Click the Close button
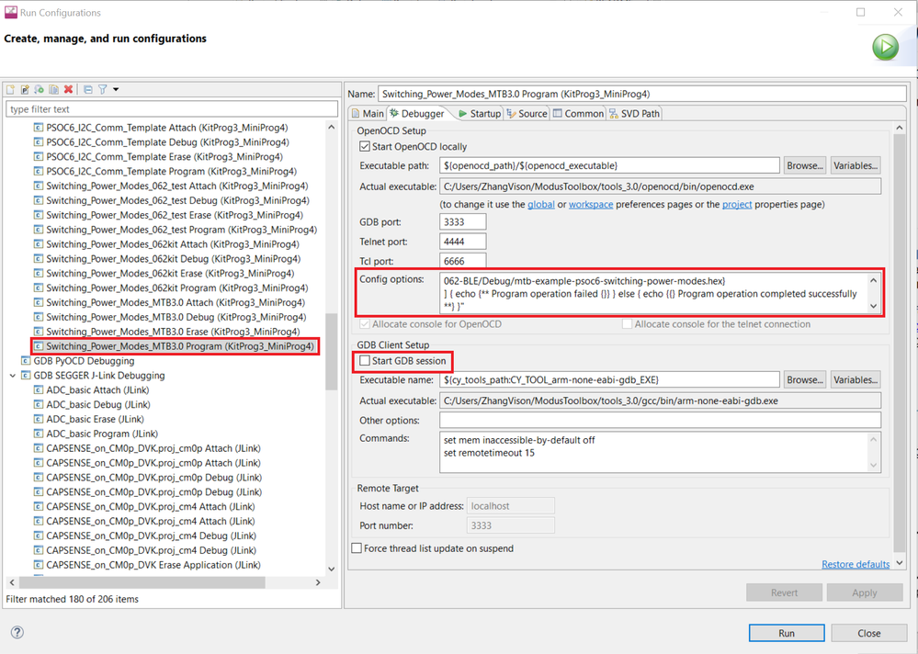The width and height of the screenshot is (918, 654). [x=868, y=633]
